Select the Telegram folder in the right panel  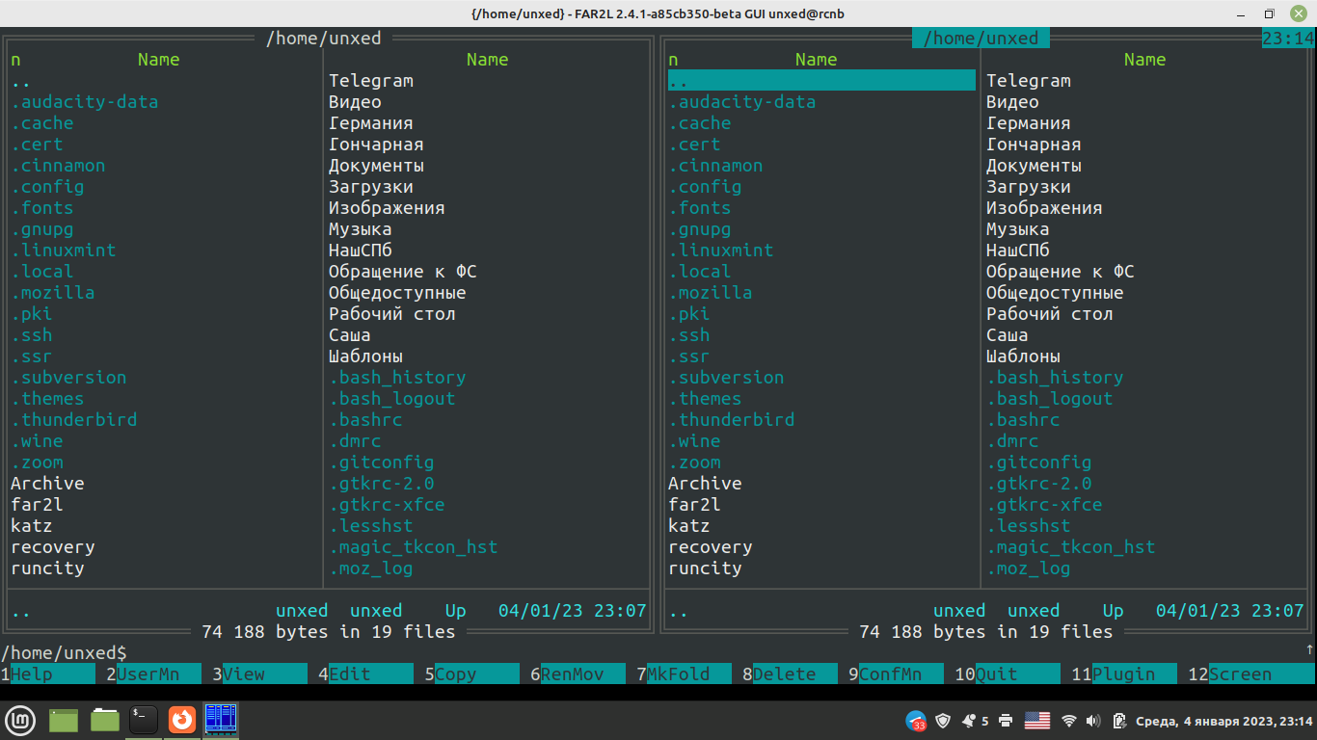1028,80
